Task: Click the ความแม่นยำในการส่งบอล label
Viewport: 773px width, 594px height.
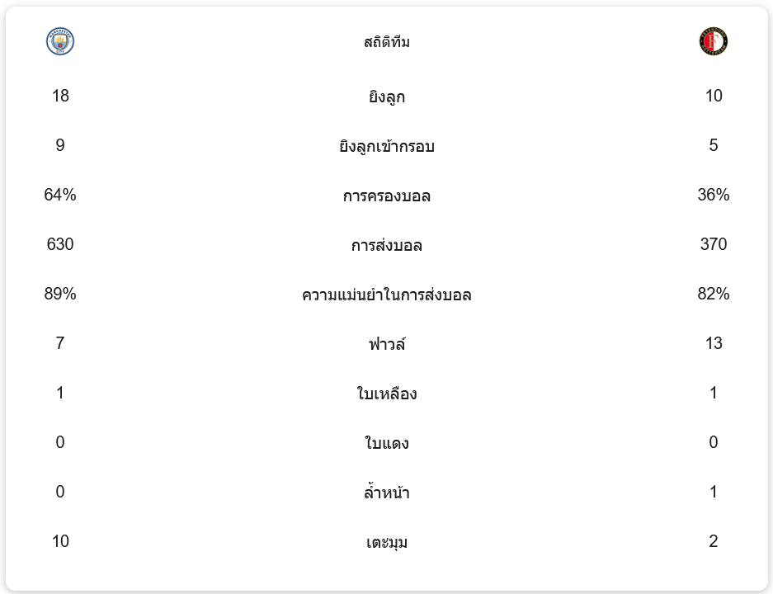Action: 387,295
